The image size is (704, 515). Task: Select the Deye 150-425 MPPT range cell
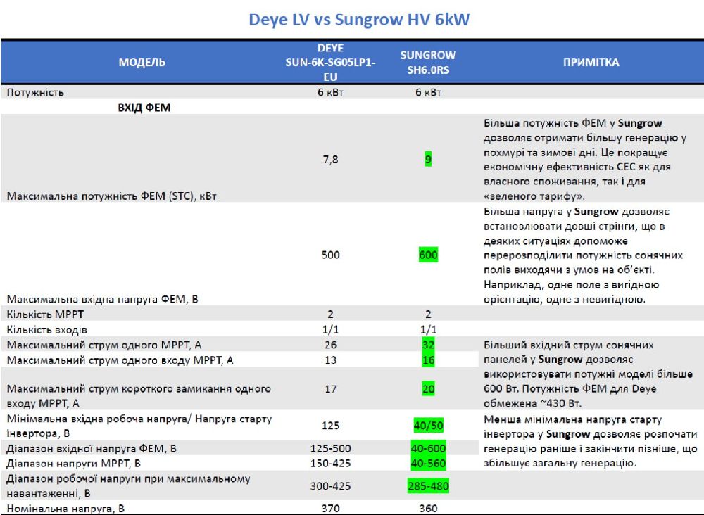[330, 463]
